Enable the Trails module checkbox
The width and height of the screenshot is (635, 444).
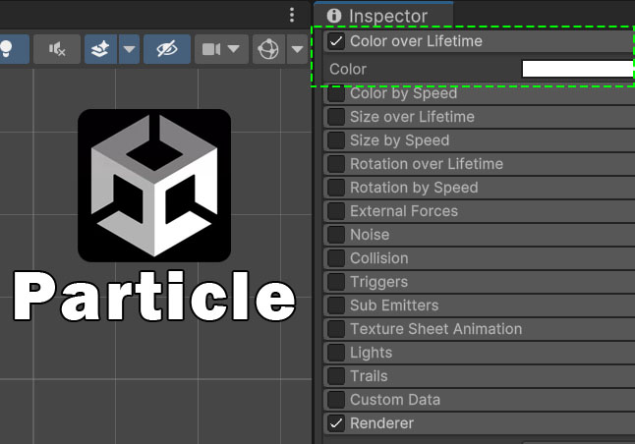[336, 376]
